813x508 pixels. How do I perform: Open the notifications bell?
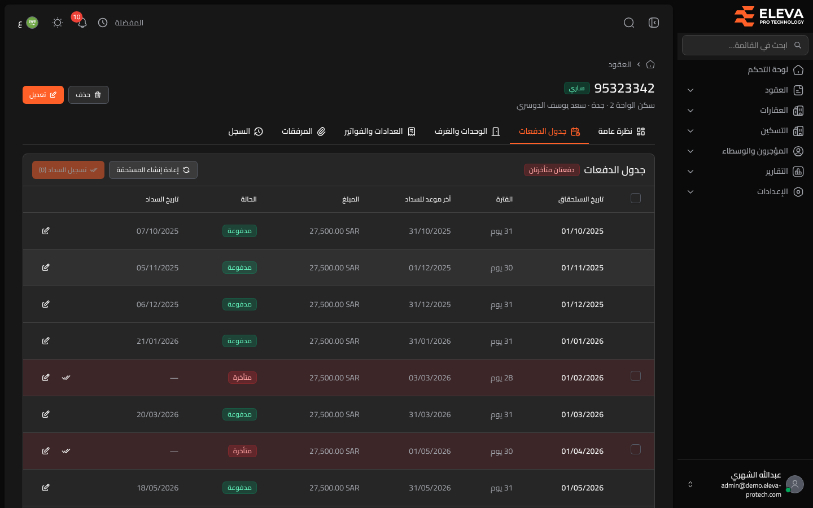[x=82, y=23]
